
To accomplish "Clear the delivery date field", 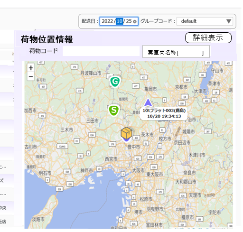I will pyautogui.click(x=135, y=22).
